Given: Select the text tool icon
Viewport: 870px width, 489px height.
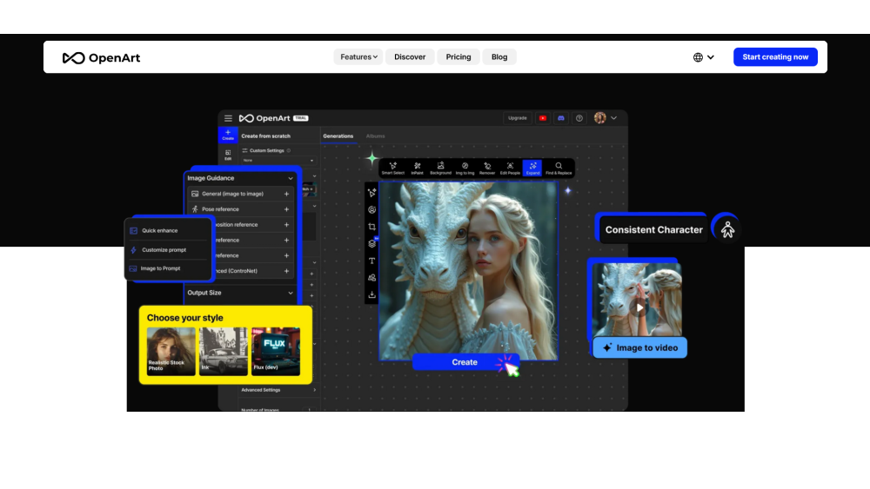Looking at the screenshot, I should click(x=371, y=261).
